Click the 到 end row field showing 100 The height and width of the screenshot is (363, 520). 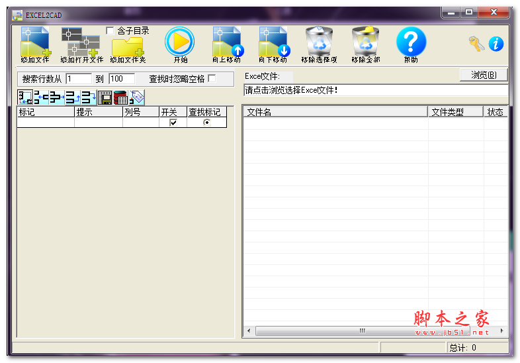point(122,79)
